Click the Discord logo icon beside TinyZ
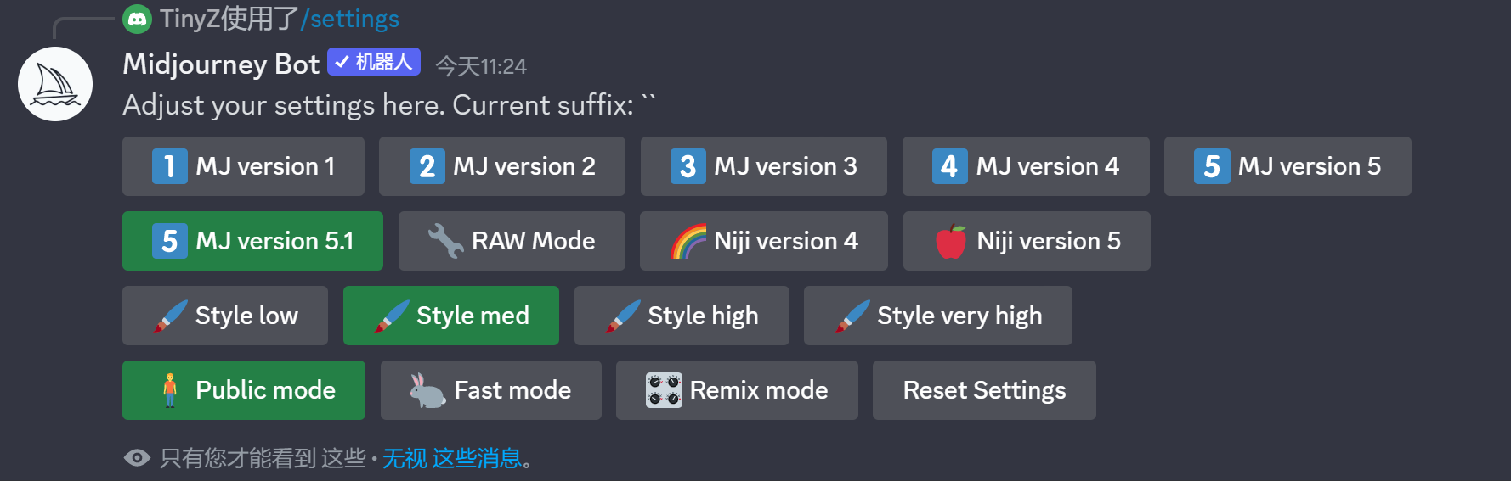This screenshot has width=1511, height=481. [x=137, y=19]
